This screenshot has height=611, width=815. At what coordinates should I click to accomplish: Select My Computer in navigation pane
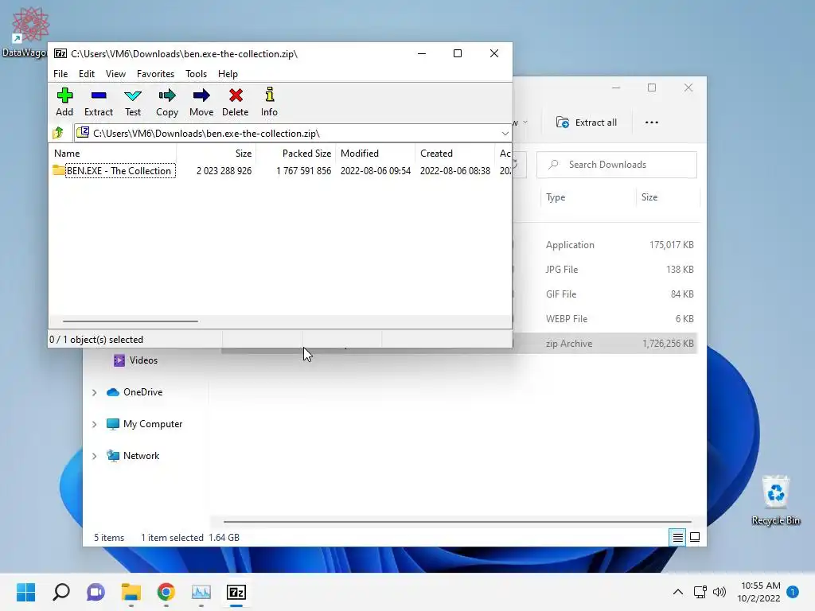coord(144,424)
